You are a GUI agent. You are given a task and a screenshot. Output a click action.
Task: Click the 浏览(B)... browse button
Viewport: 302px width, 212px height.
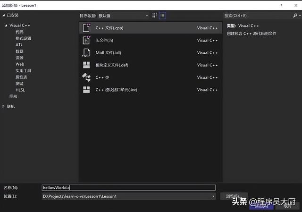234,196
